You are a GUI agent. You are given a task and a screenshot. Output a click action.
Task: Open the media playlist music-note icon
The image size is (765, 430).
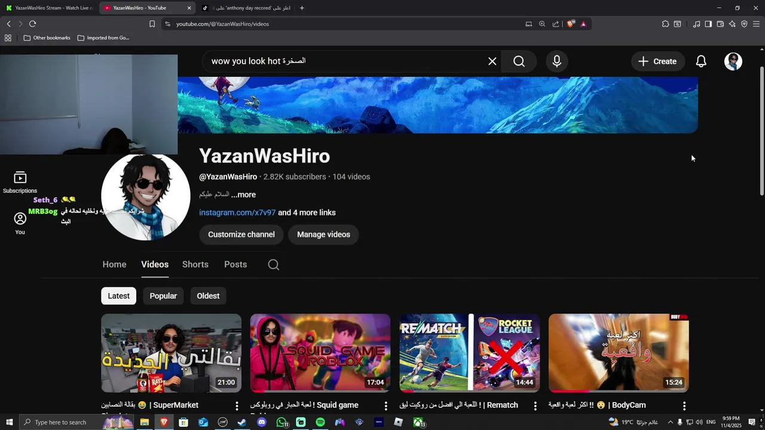pos(696,24)
